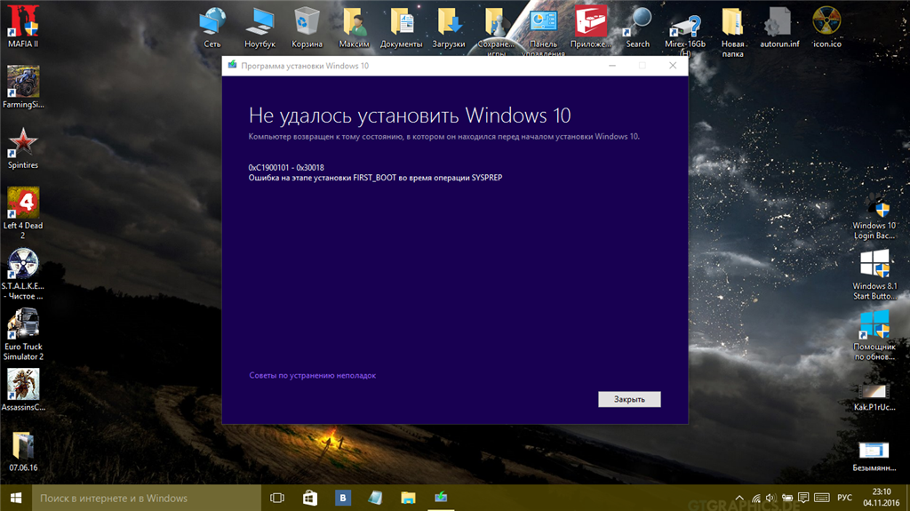
Task: Select Windows 10 Login Bac... shortcut
Action: [x=874, y=217]
